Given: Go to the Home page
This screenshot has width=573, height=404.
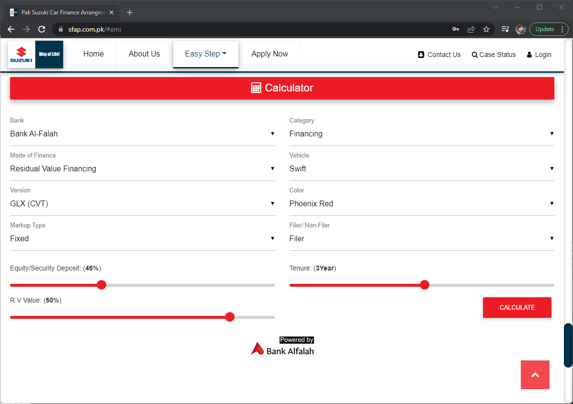Looking at the screenshot, I should pos(93,54).
